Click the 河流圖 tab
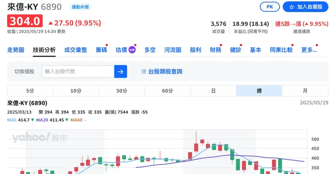 [173, 50]
